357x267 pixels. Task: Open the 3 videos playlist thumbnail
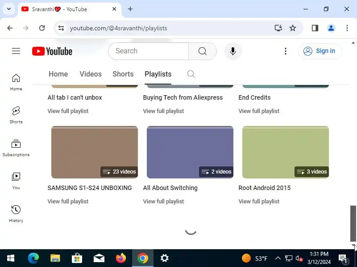[286, 152]
